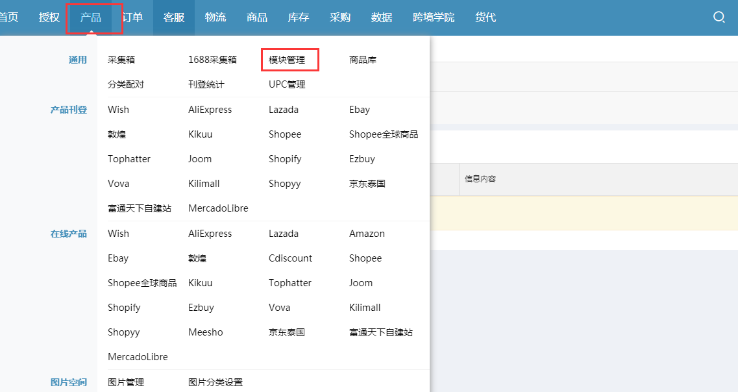
Task: Go to 物流 in the top navigation
Action: point(215,18)
